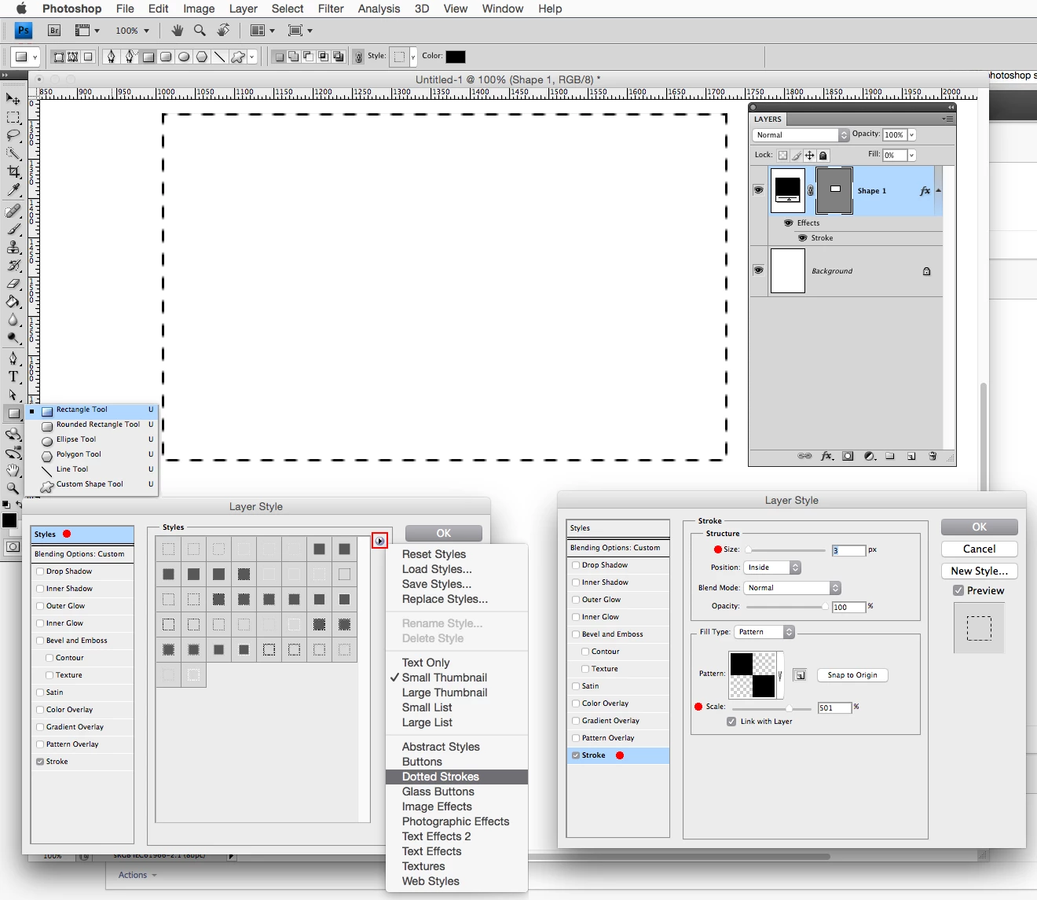Toggle visibility of Stroke effect in Layers
The height and width of the screenshot is (900, 1037).
[803, 238]
